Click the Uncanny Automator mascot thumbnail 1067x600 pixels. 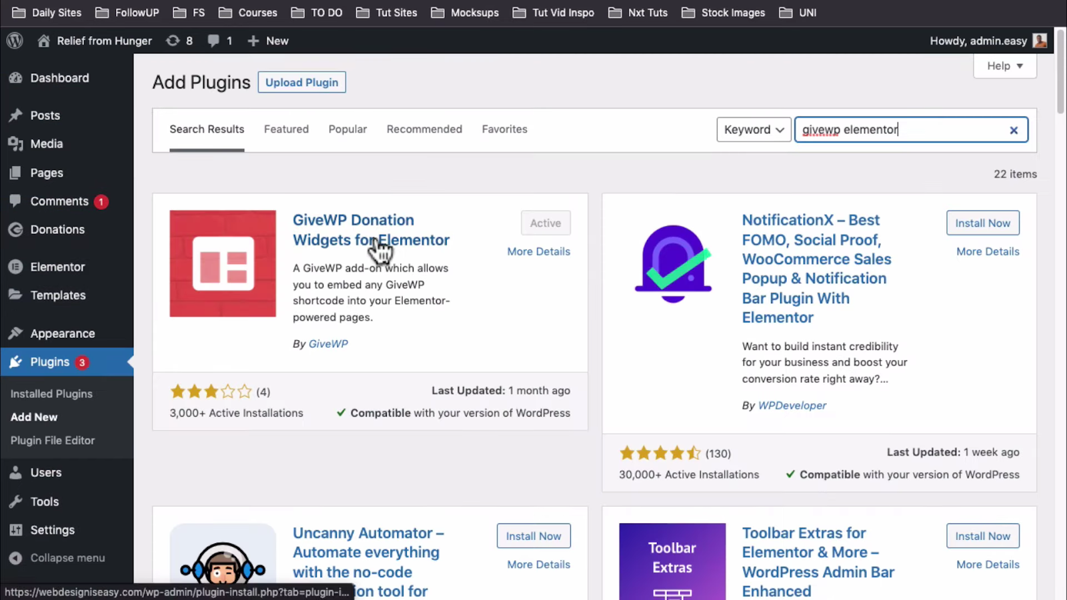(x=223, y=561)
